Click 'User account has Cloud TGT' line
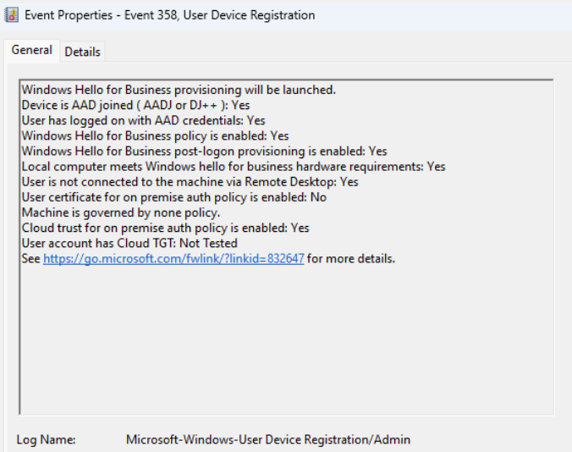The image size is (572, 452). [129, 243]
